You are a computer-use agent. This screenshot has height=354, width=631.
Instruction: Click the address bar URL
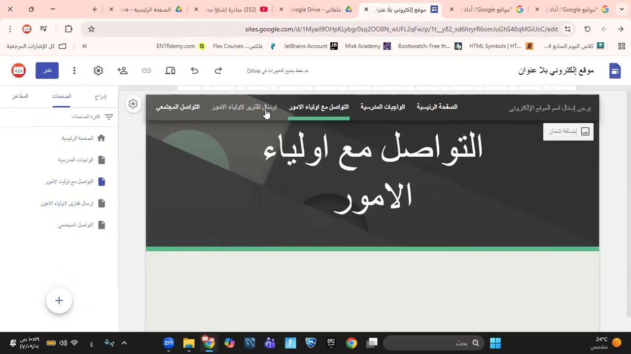pyautogui.click(x=401, y=29)
